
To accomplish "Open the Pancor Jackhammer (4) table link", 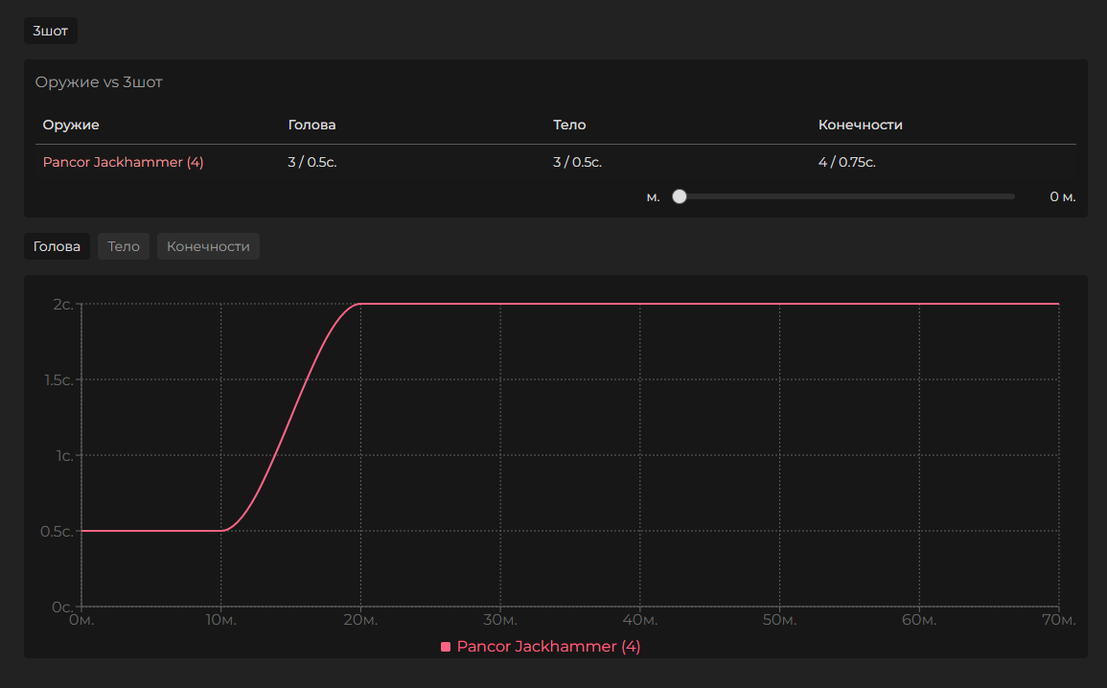I will (x=123, y=162).
